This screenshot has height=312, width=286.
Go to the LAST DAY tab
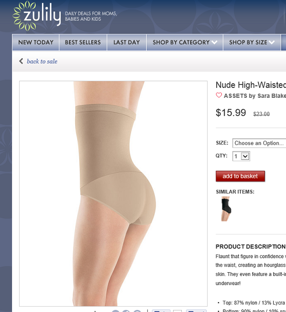coord(126,42)
